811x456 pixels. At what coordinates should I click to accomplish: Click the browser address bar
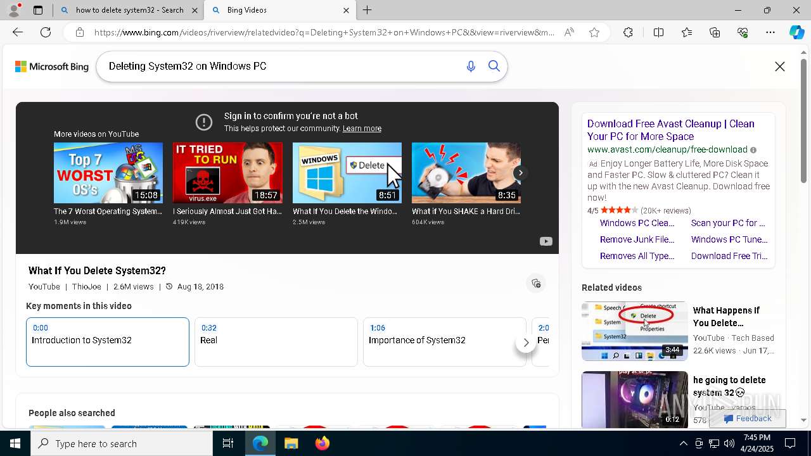[x=323, y=32]
